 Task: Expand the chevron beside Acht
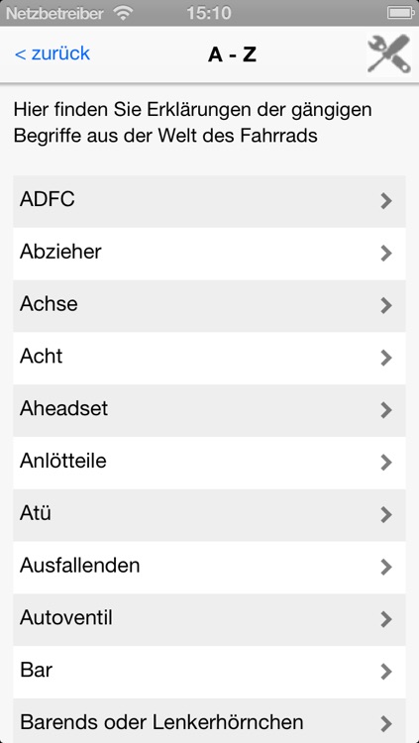coord(386,358)
